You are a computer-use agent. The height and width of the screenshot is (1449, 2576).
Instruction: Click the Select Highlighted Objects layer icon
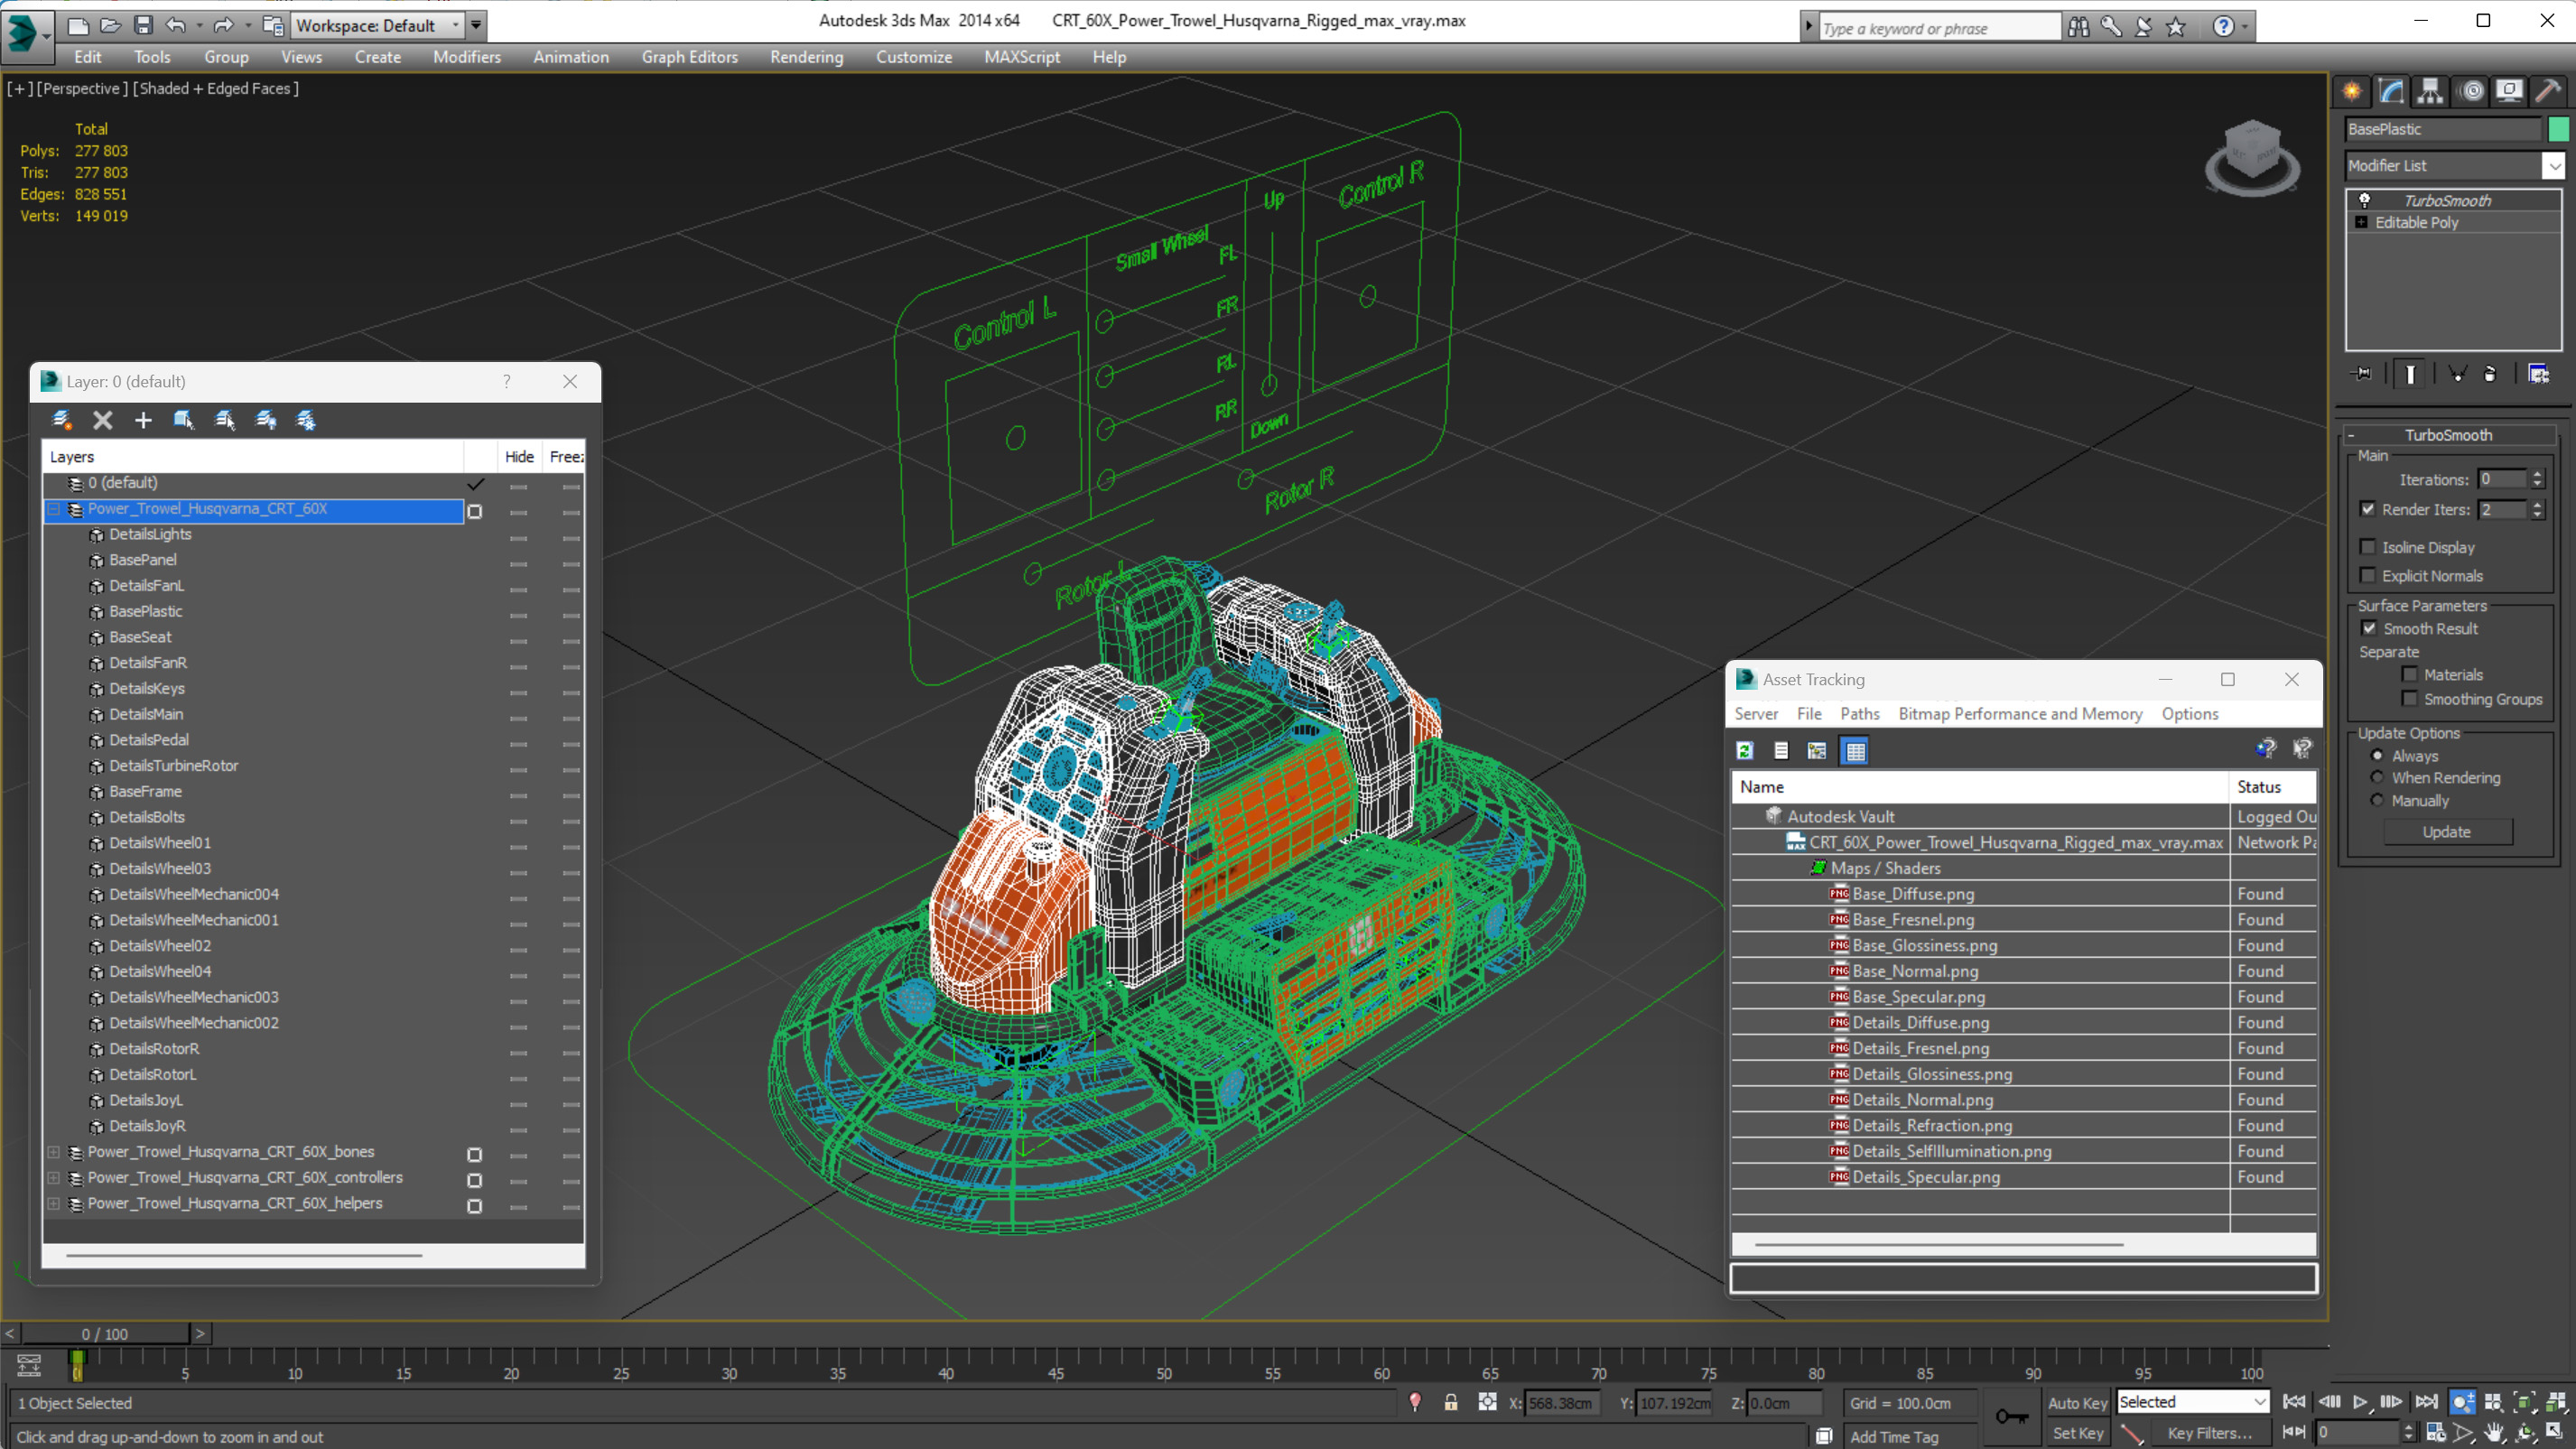(184, 420)
